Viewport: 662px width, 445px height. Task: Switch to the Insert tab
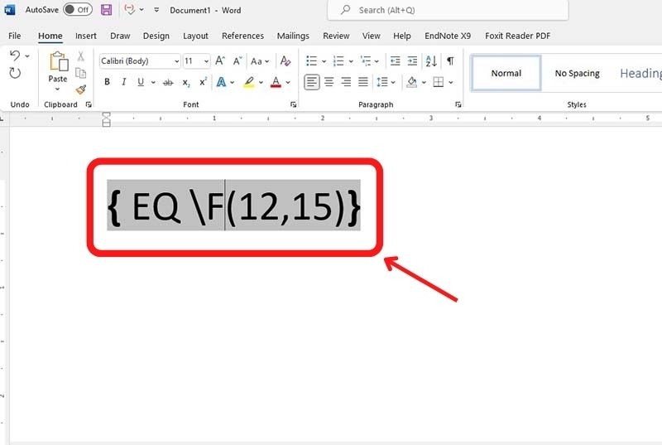86,36
